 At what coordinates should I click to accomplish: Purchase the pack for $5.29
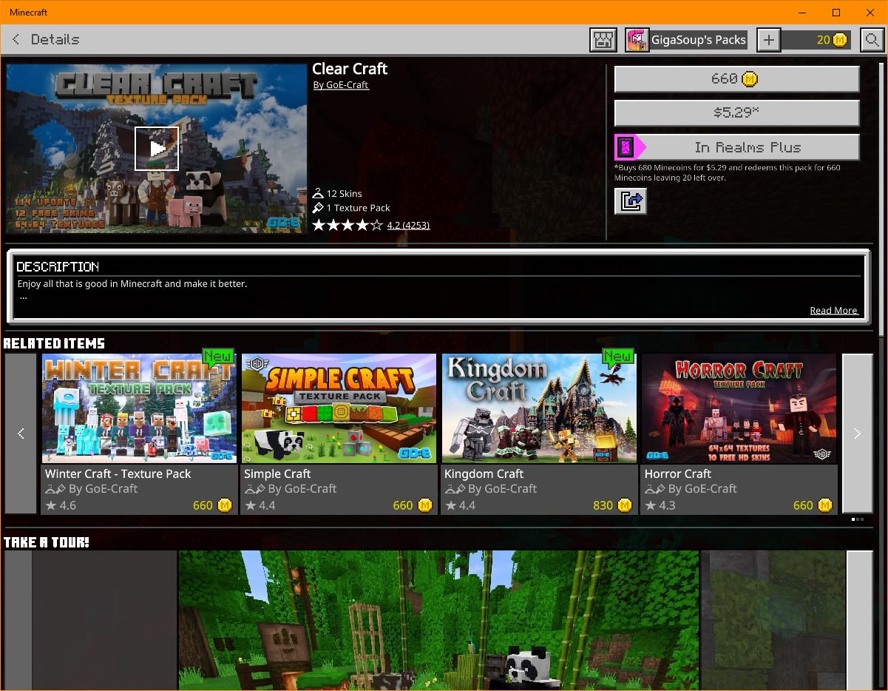736,112
